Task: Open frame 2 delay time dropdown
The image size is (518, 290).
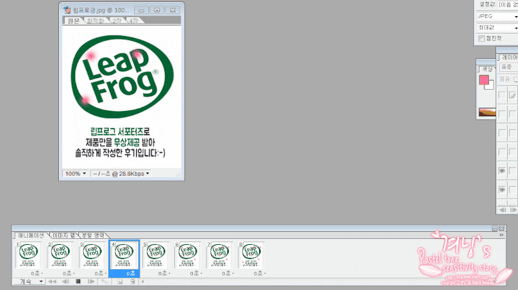Action: click(69, 273)
